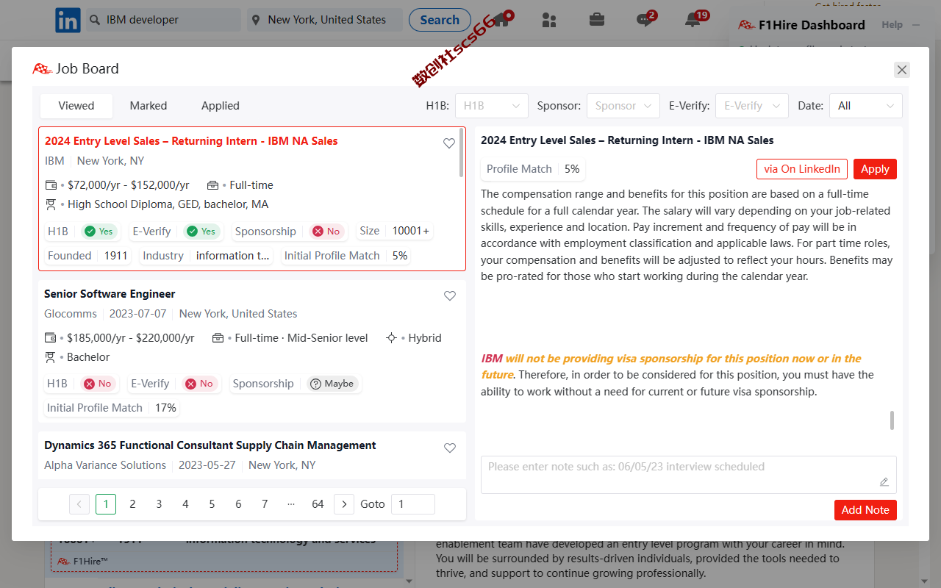Click the Job Board logo icon

click(41, 69)
